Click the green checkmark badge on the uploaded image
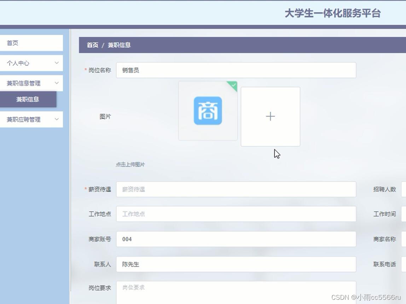The height and width of the screenshot is (304, 406). tap(233, 85)
